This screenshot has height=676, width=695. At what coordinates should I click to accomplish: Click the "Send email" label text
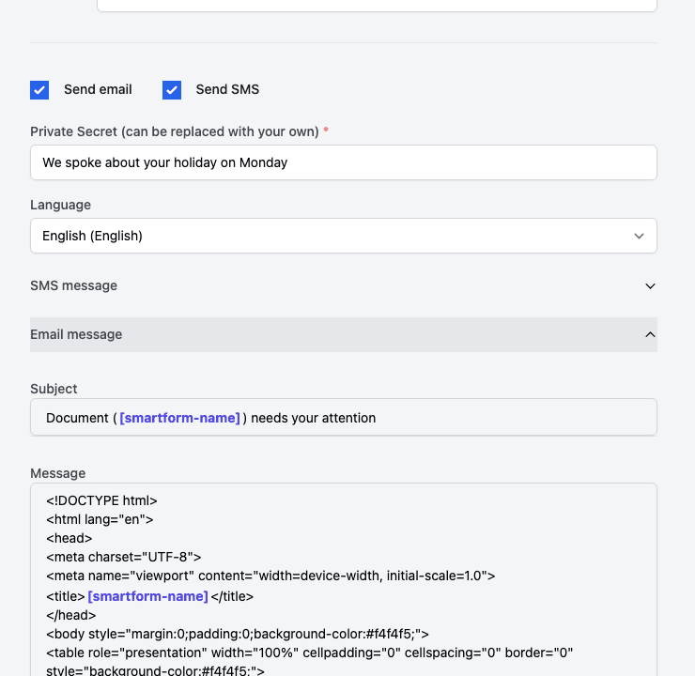point(98,89)
